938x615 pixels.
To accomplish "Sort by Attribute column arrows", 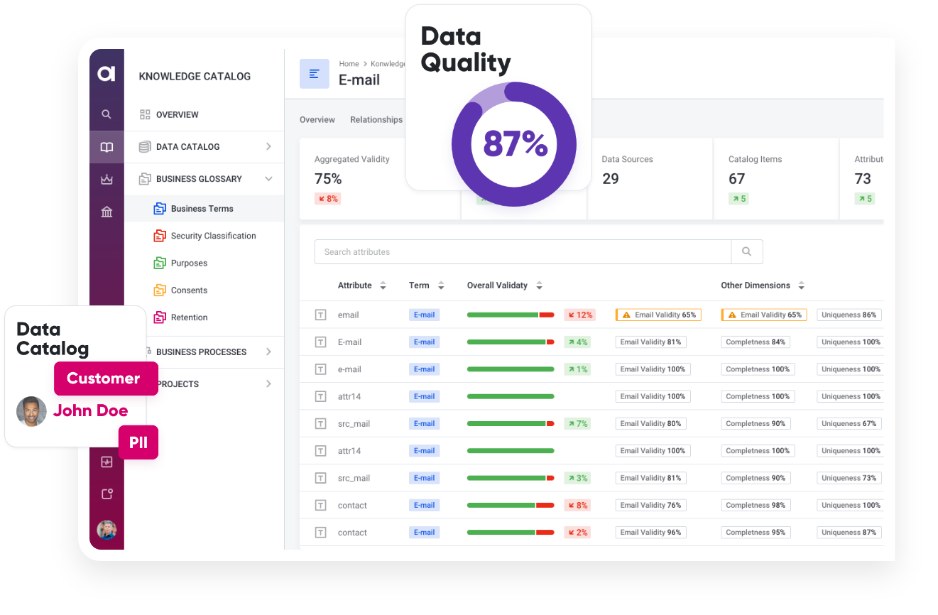I will pos(383,285).
